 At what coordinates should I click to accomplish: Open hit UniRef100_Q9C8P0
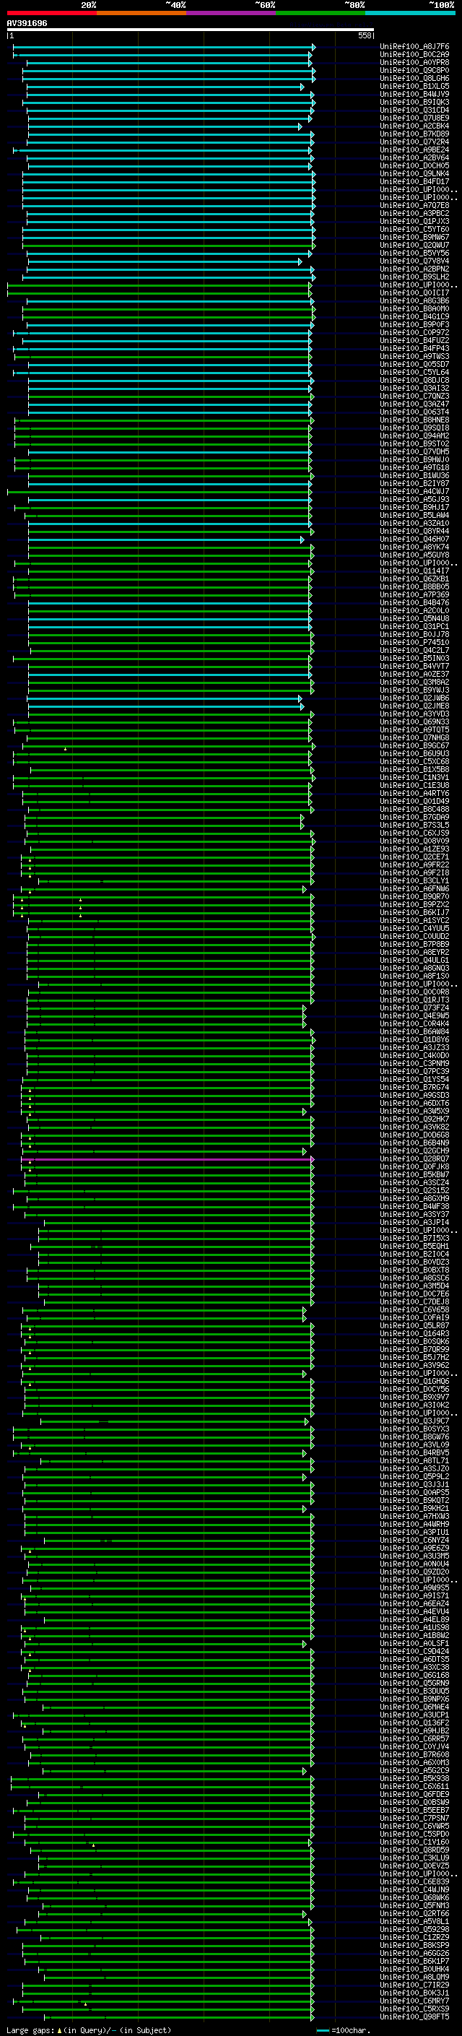(x=414, y=70)
